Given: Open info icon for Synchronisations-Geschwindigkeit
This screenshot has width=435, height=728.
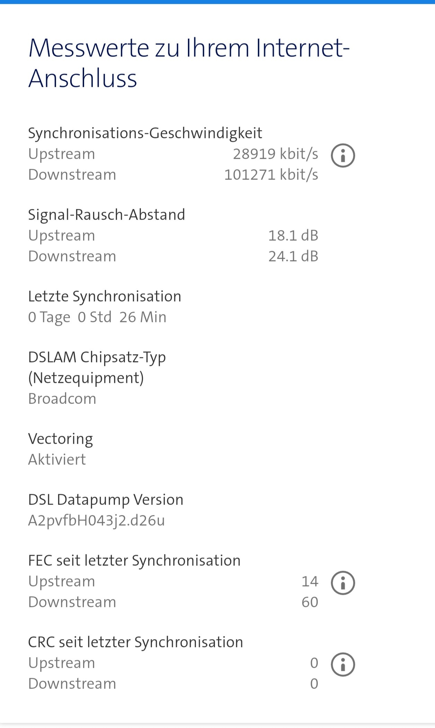Looking at the screenshot, I should pyautogui.click(x=343, y=156).
